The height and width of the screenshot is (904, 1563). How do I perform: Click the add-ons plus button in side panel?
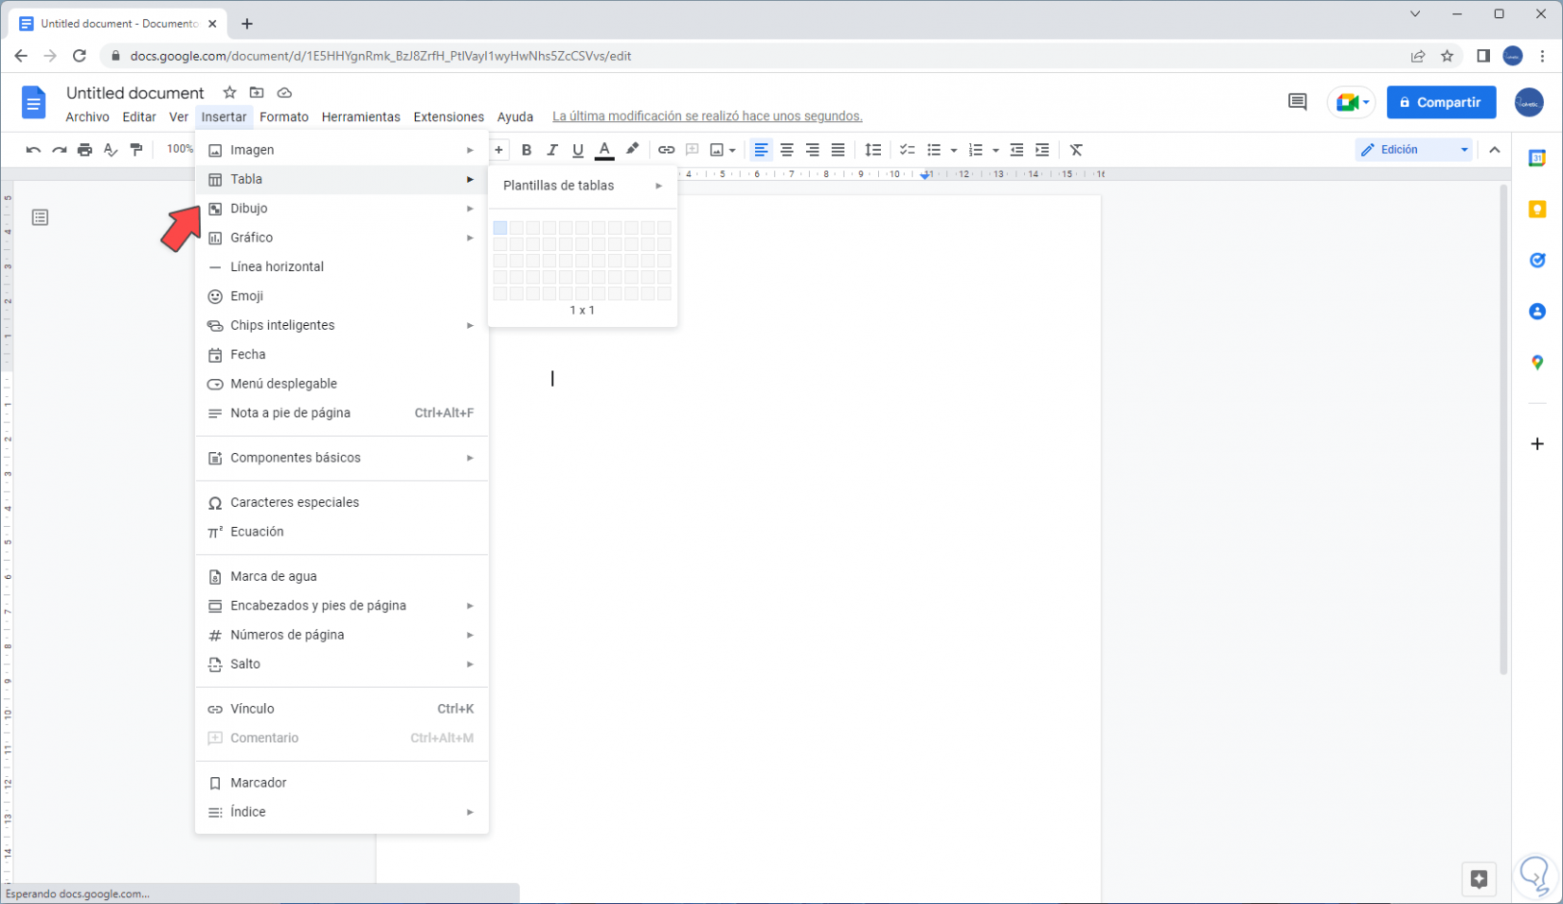point(1537,443)
